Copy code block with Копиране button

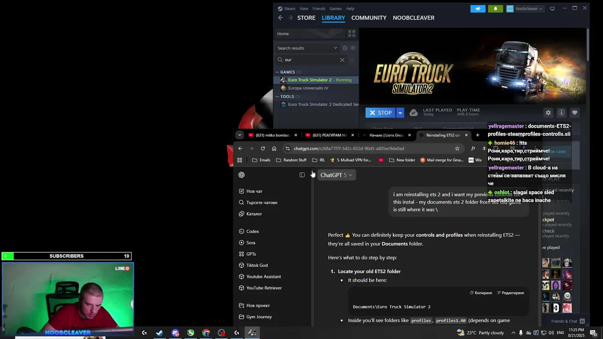(481, 293)
